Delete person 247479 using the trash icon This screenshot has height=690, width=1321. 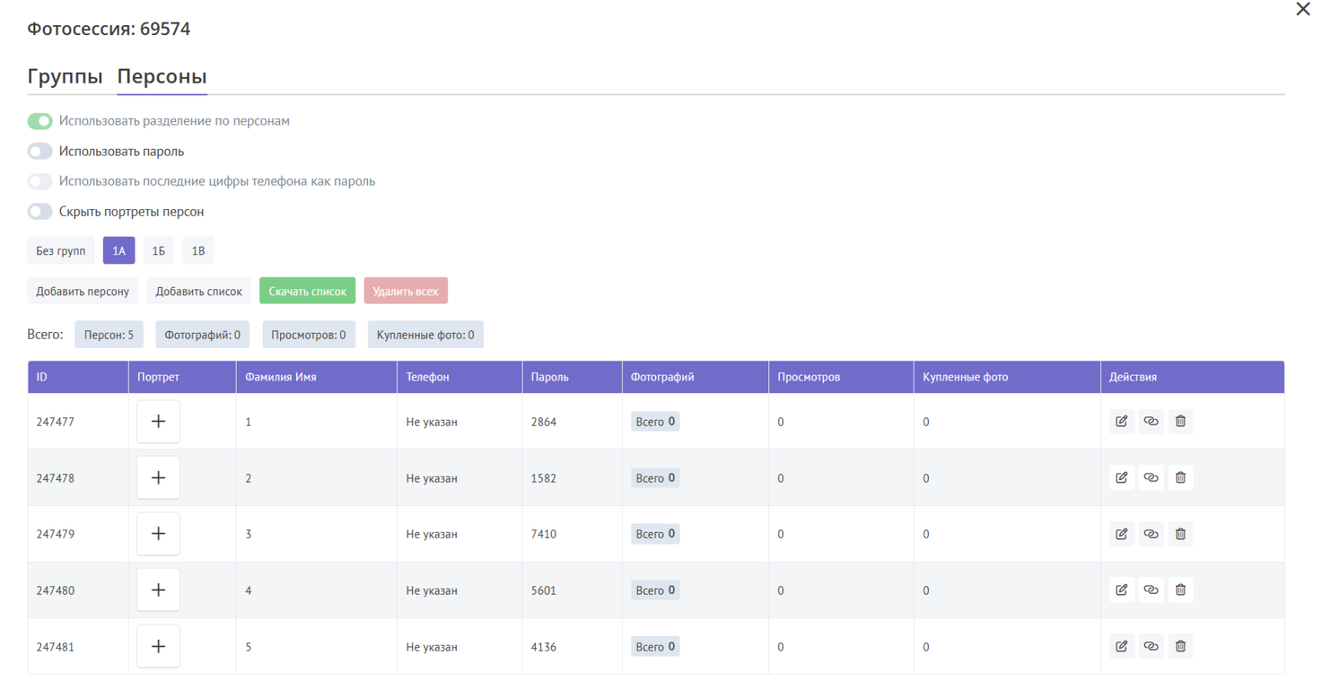[1181, 534]
